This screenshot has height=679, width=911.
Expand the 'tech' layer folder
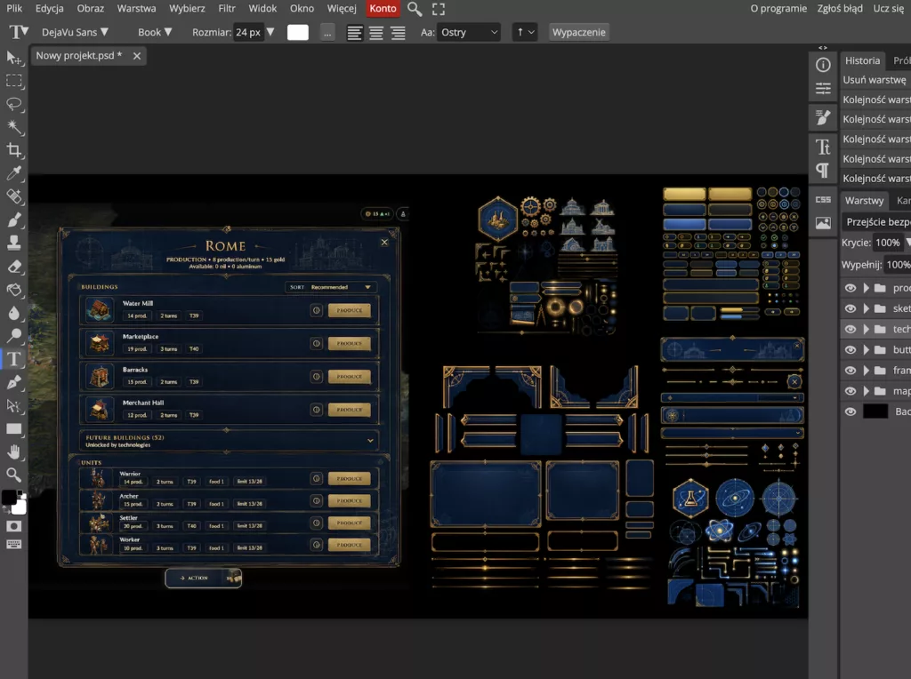coord(866,329)
